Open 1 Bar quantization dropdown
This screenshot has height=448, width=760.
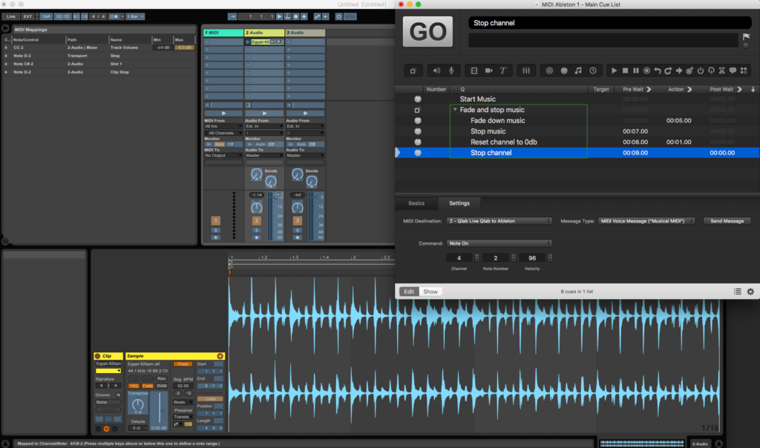point(135,16)
